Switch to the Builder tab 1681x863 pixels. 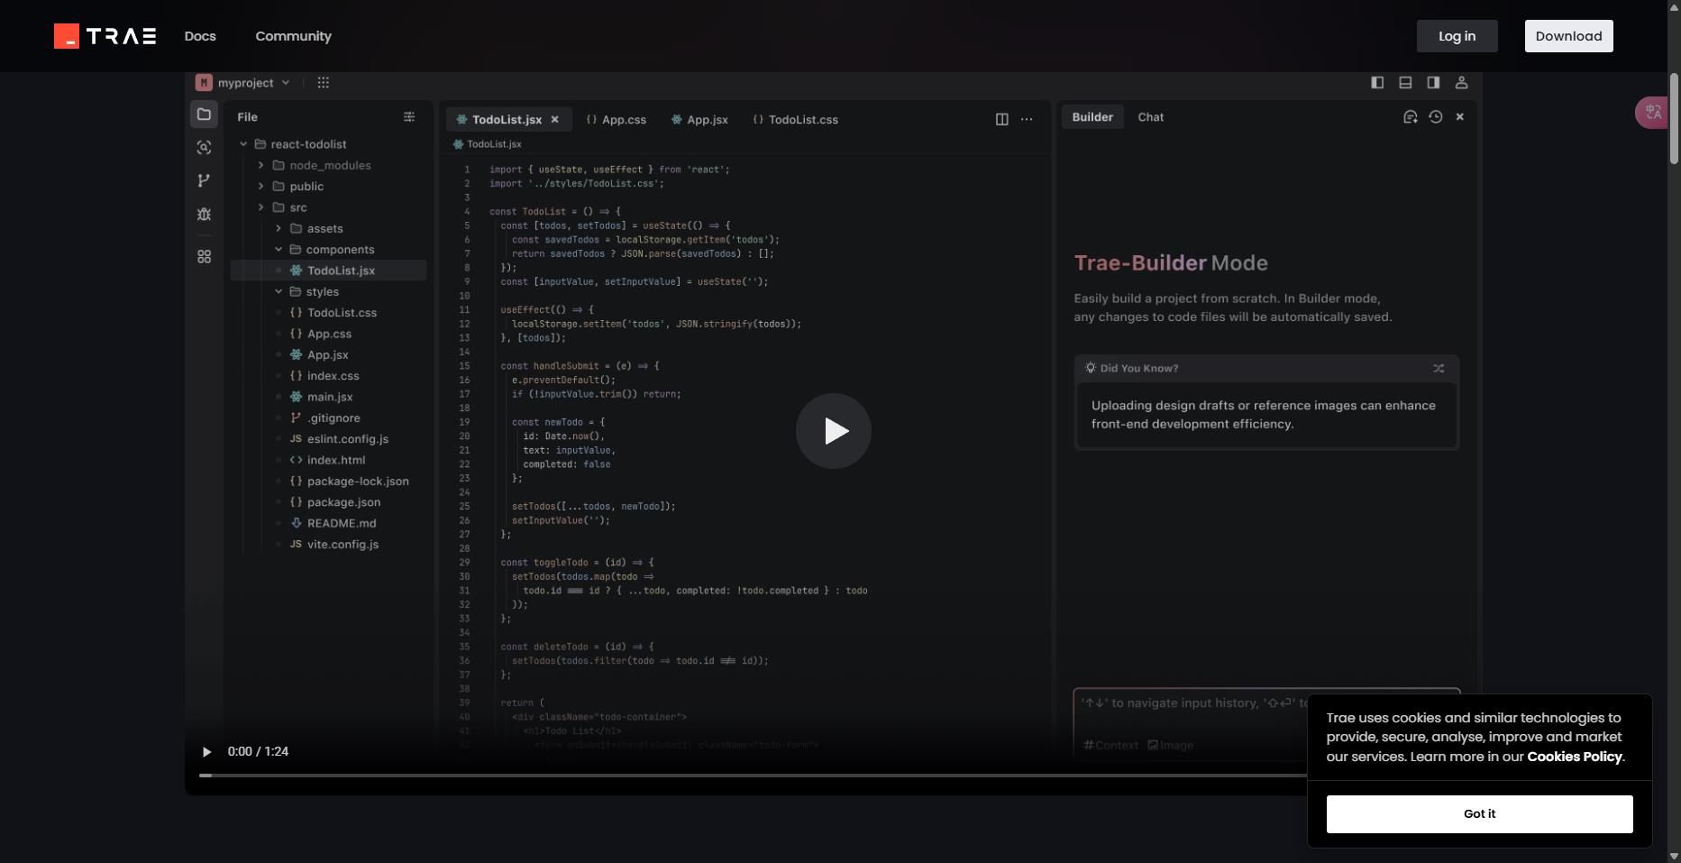[1092, 117]
